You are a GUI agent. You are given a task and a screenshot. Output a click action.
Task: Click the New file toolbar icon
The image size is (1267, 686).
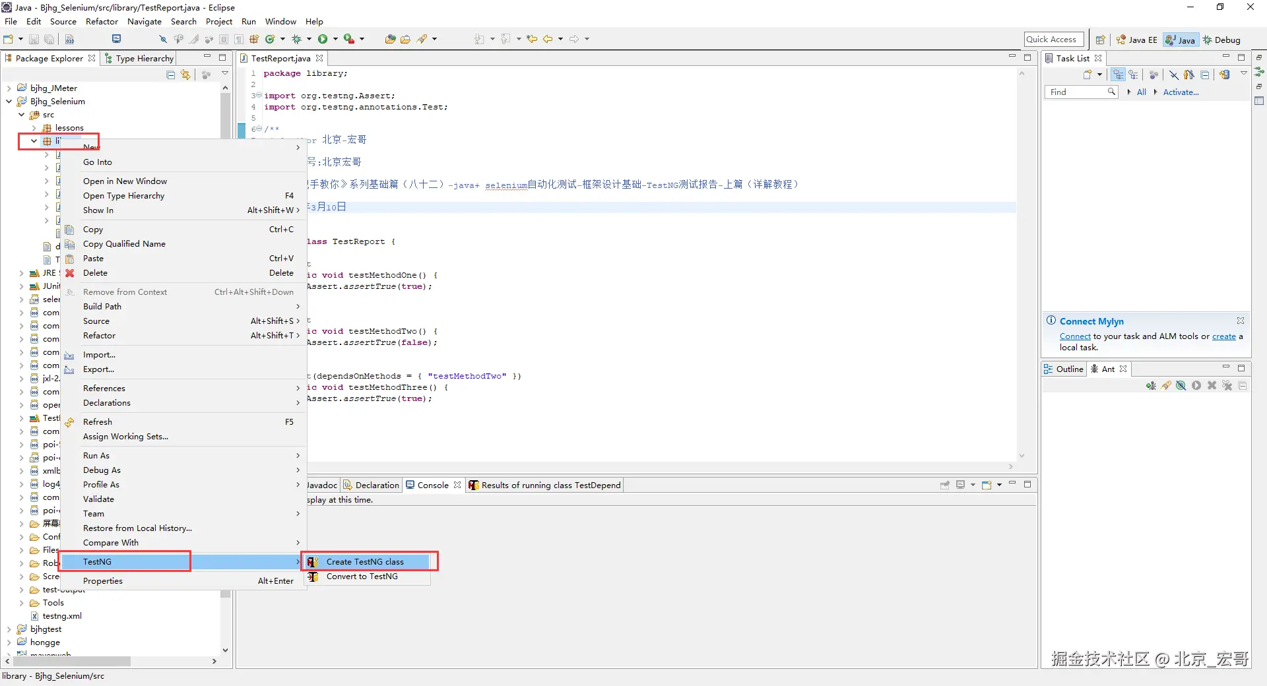coord(9,40)
